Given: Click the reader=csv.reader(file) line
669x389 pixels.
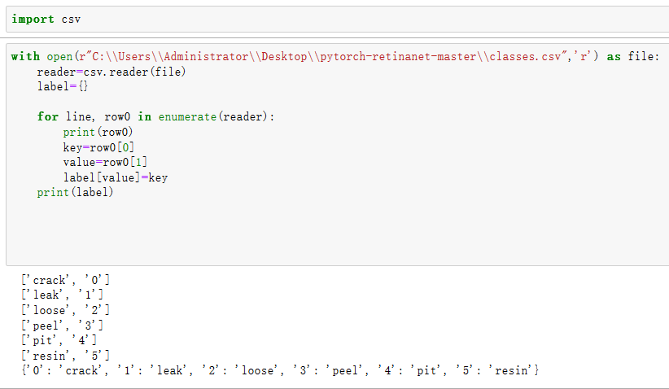Looking at the screenshot, I should (111, 72).
